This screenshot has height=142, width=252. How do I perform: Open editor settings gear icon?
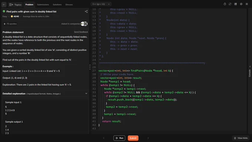[x=241, y=4]
